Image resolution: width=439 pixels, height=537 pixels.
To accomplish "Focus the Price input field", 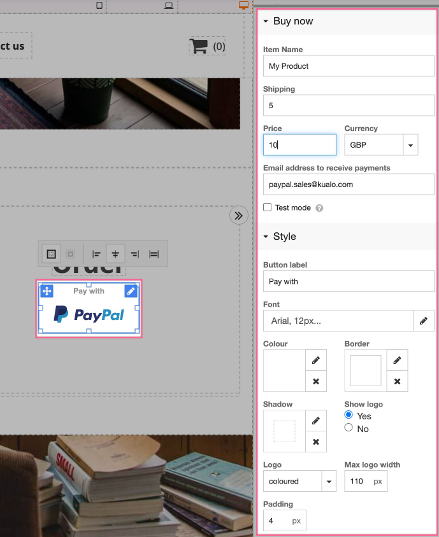I will pos(299,145).
